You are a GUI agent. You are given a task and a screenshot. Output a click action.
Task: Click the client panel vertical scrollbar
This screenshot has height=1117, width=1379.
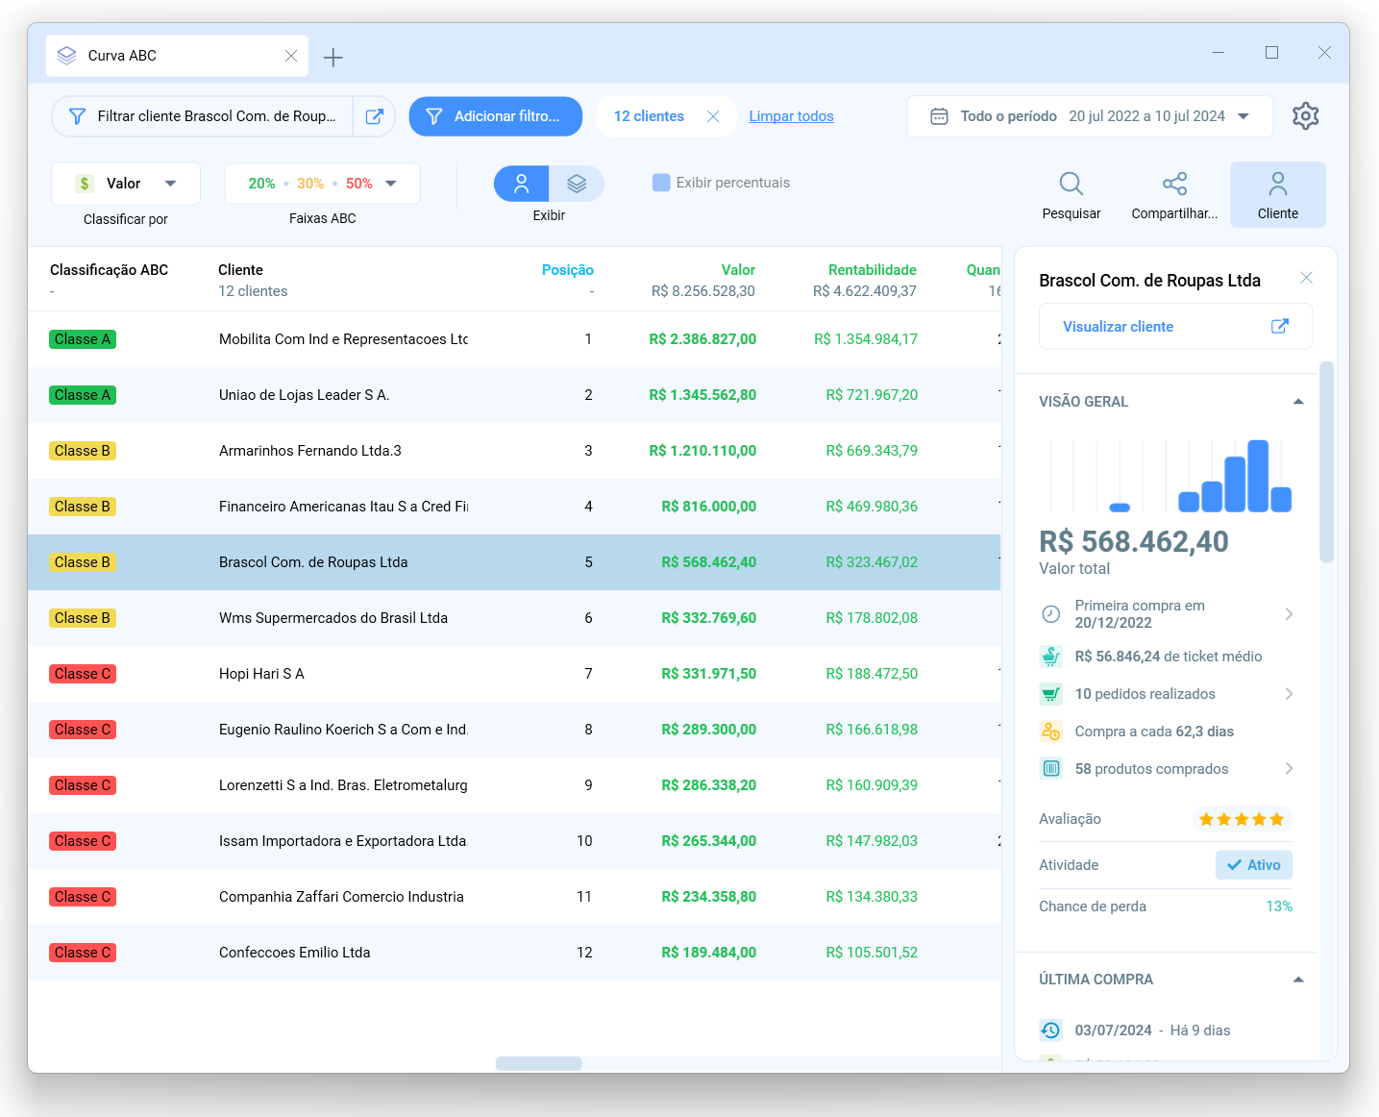1326,461
